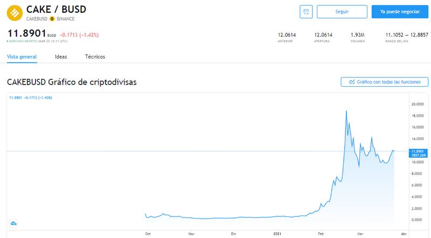Open the Técnicos tab

(95, 57)
